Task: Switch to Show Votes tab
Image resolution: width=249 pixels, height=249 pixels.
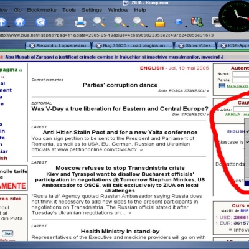Action: click(x=195, y=45)
